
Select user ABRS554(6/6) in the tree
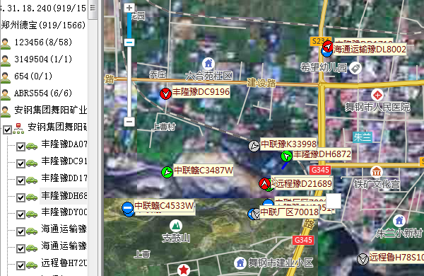click(43, 93)
